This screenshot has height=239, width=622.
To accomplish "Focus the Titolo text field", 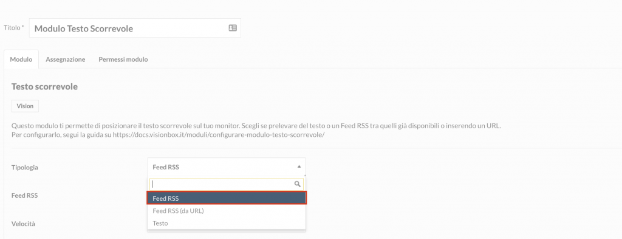I will click(135, 28).
